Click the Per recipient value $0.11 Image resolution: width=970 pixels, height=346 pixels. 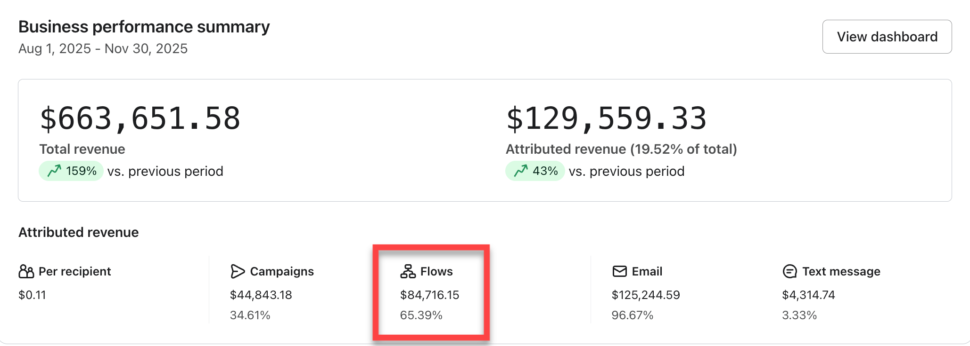(32, 295)
